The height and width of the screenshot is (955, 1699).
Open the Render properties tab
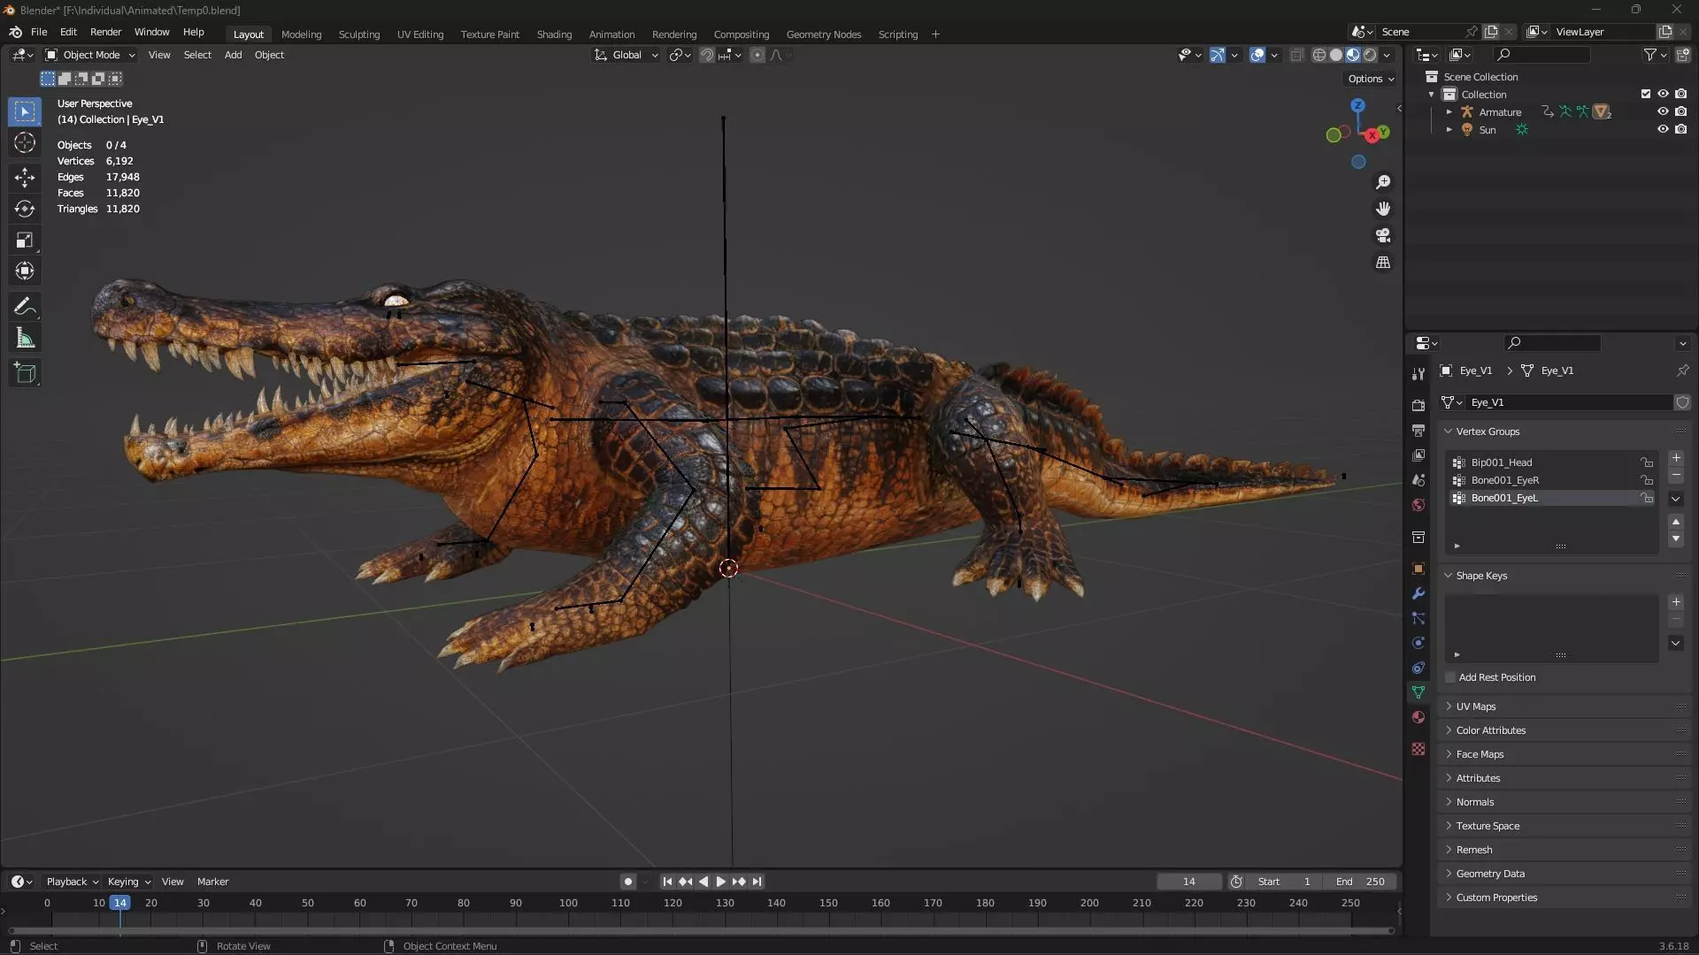point(1418,405)
